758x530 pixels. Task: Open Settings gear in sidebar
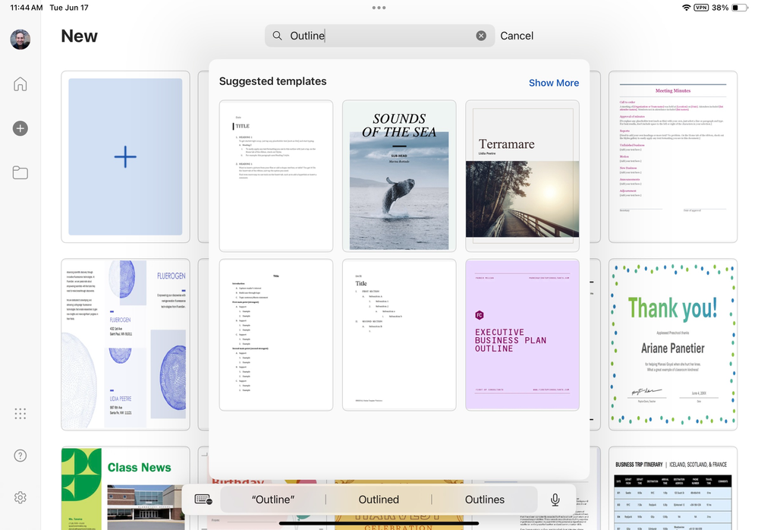(x=20, y=497)
